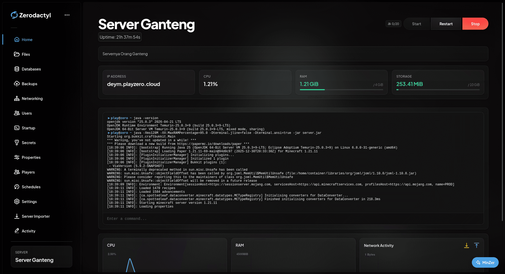The height and width of the screenshot is (274, 505).
Task: Stop the server with the red button
Action: click(x=475, y=24)
